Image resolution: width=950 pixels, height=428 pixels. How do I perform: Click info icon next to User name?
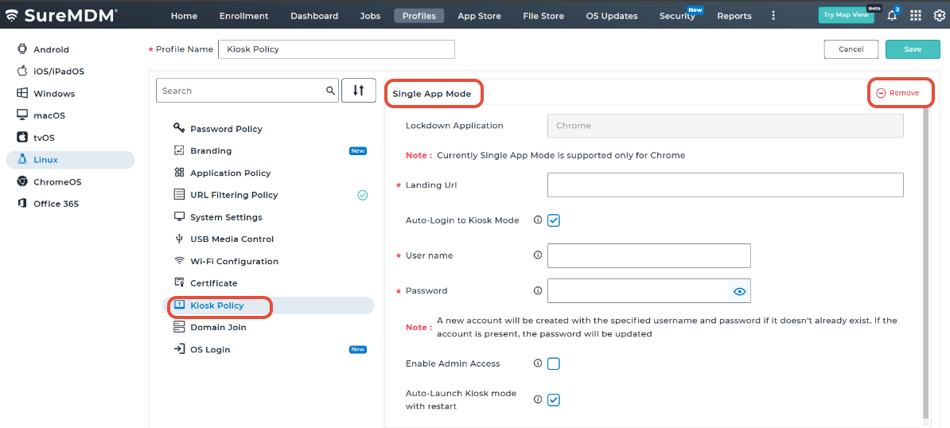tap(538, 255)
